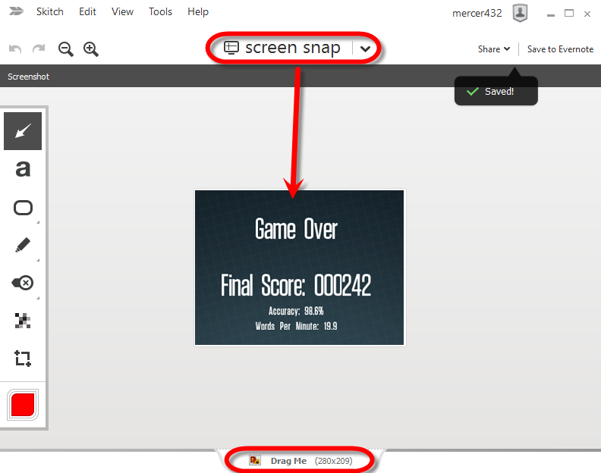Open the Help menu
601x473 pixels.
pyautogui.click(x=198, y=12)
